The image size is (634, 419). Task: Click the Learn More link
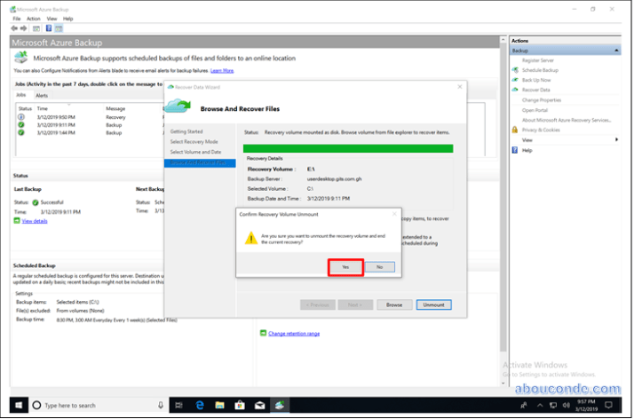222,70
